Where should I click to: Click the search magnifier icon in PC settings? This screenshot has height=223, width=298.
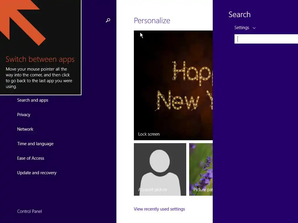point(108,20)
